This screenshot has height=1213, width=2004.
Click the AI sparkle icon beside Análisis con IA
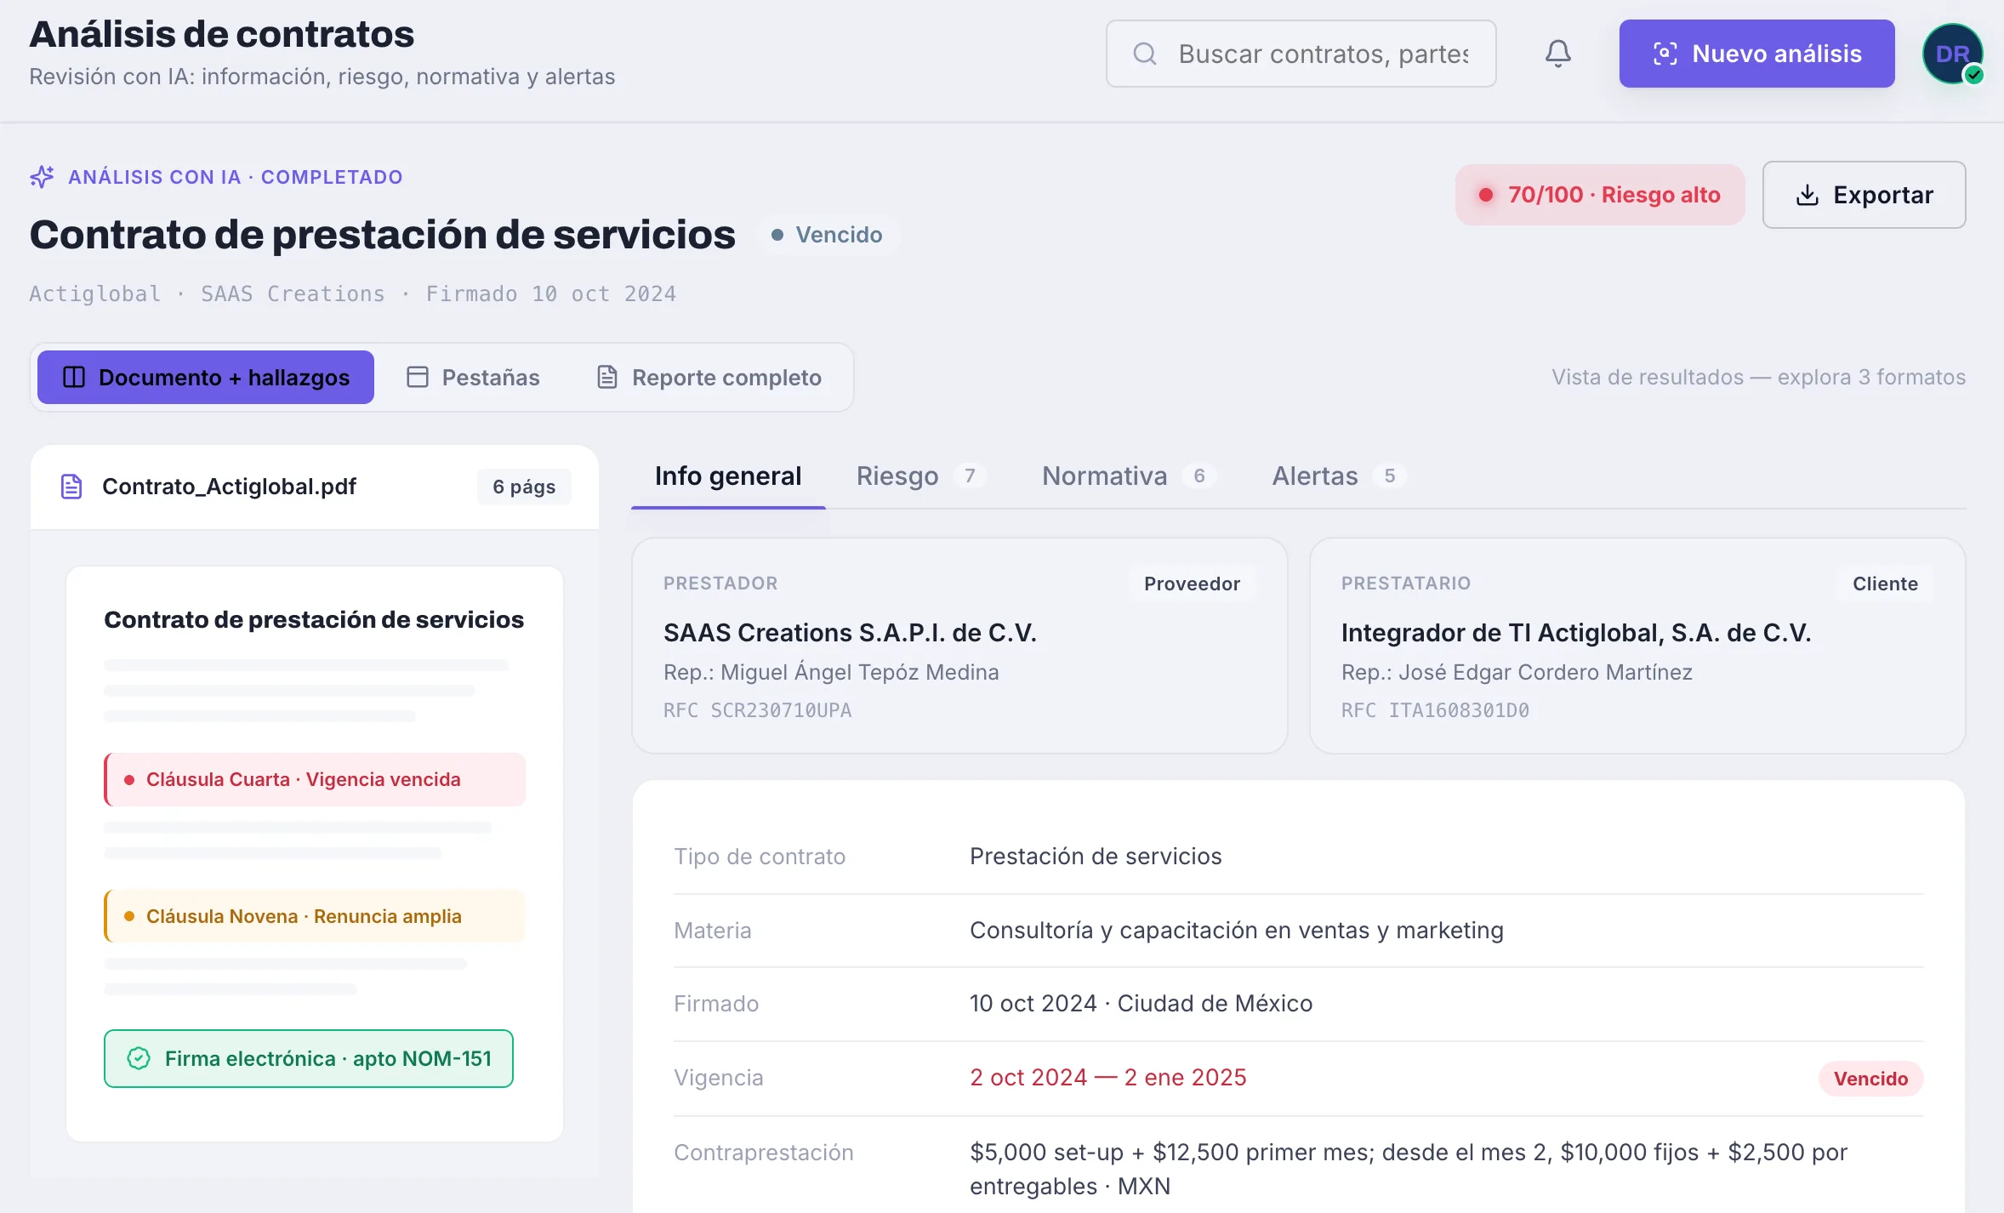coord(42,177)
